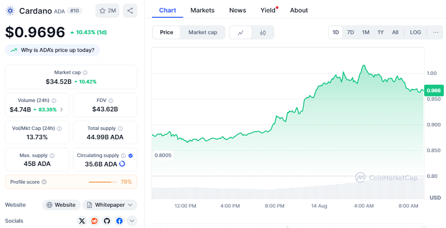Toggle LOG scale on chart
Image resolution: width=446 pixels, height=228 pixels.
click(x=415, y=32)
